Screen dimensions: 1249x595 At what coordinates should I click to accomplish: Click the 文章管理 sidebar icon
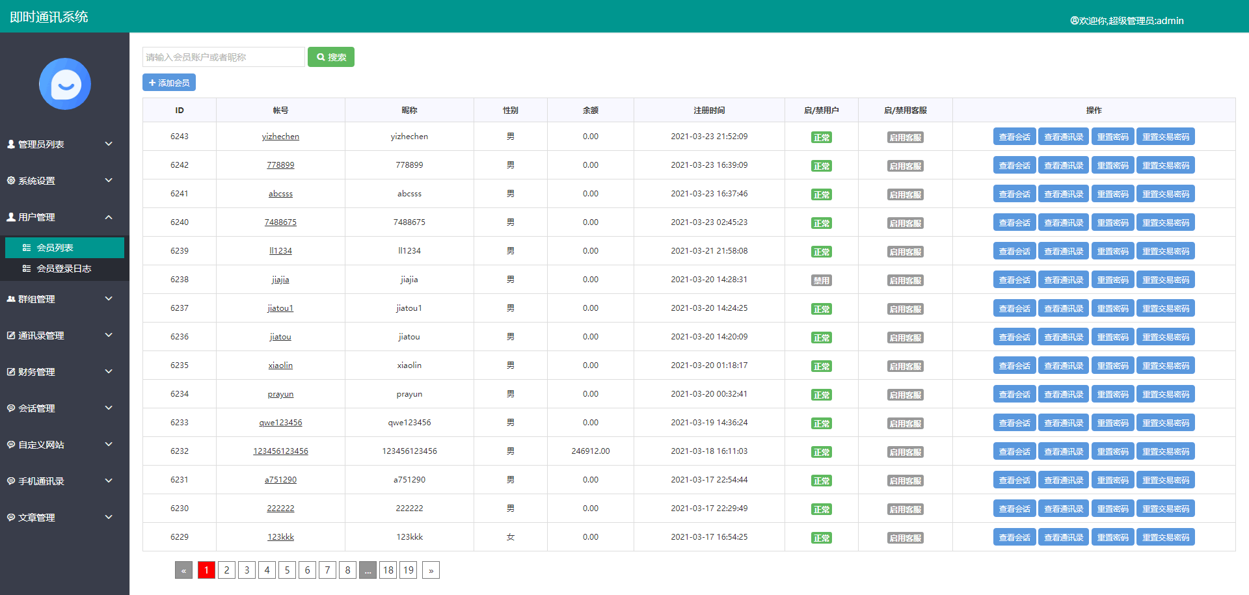(11, 518)
